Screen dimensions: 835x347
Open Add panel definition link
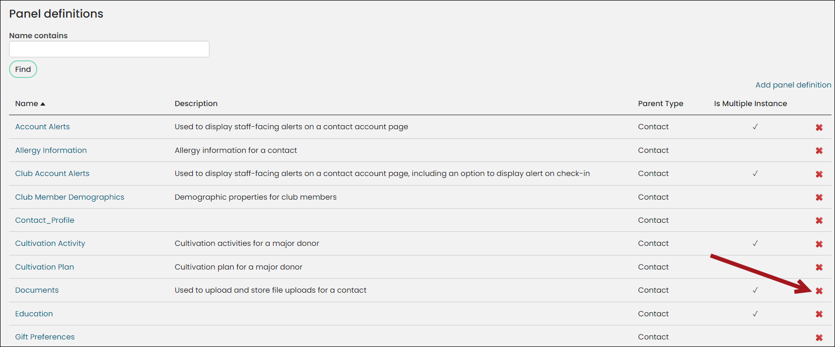pyautogui.click(x=793, y=85)
